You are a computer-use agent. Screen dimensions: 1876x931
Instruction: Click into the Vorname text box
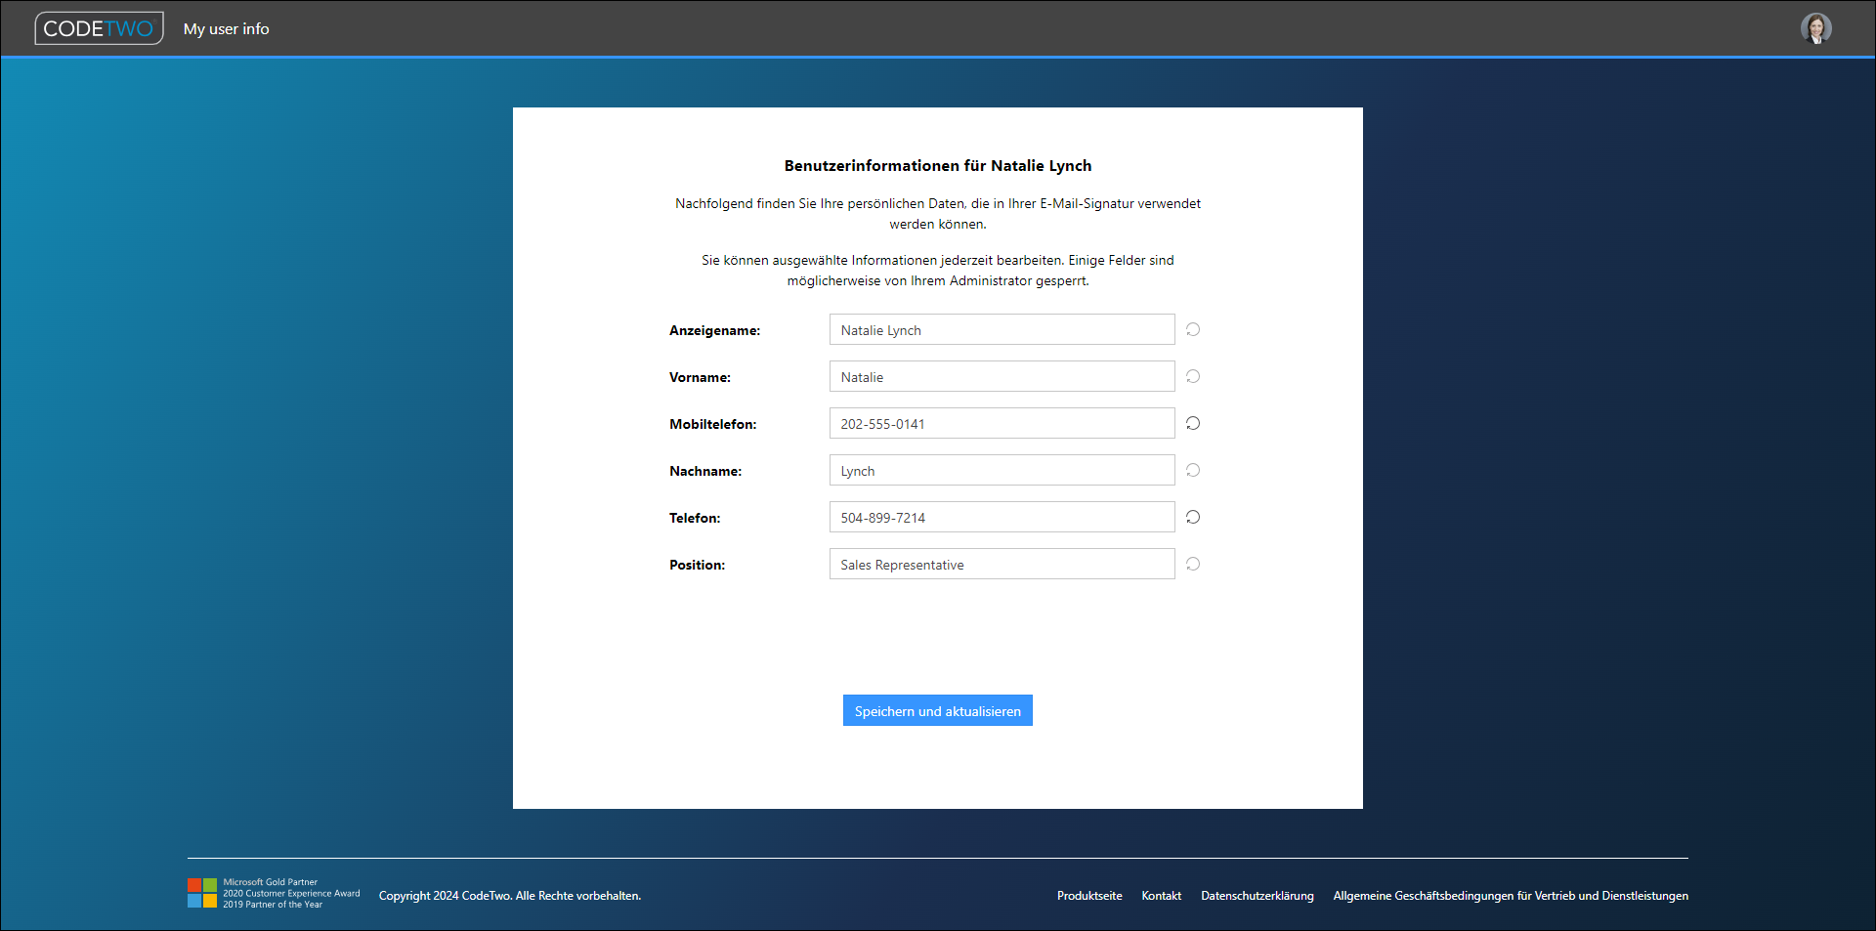click(x=1002, y=377)
